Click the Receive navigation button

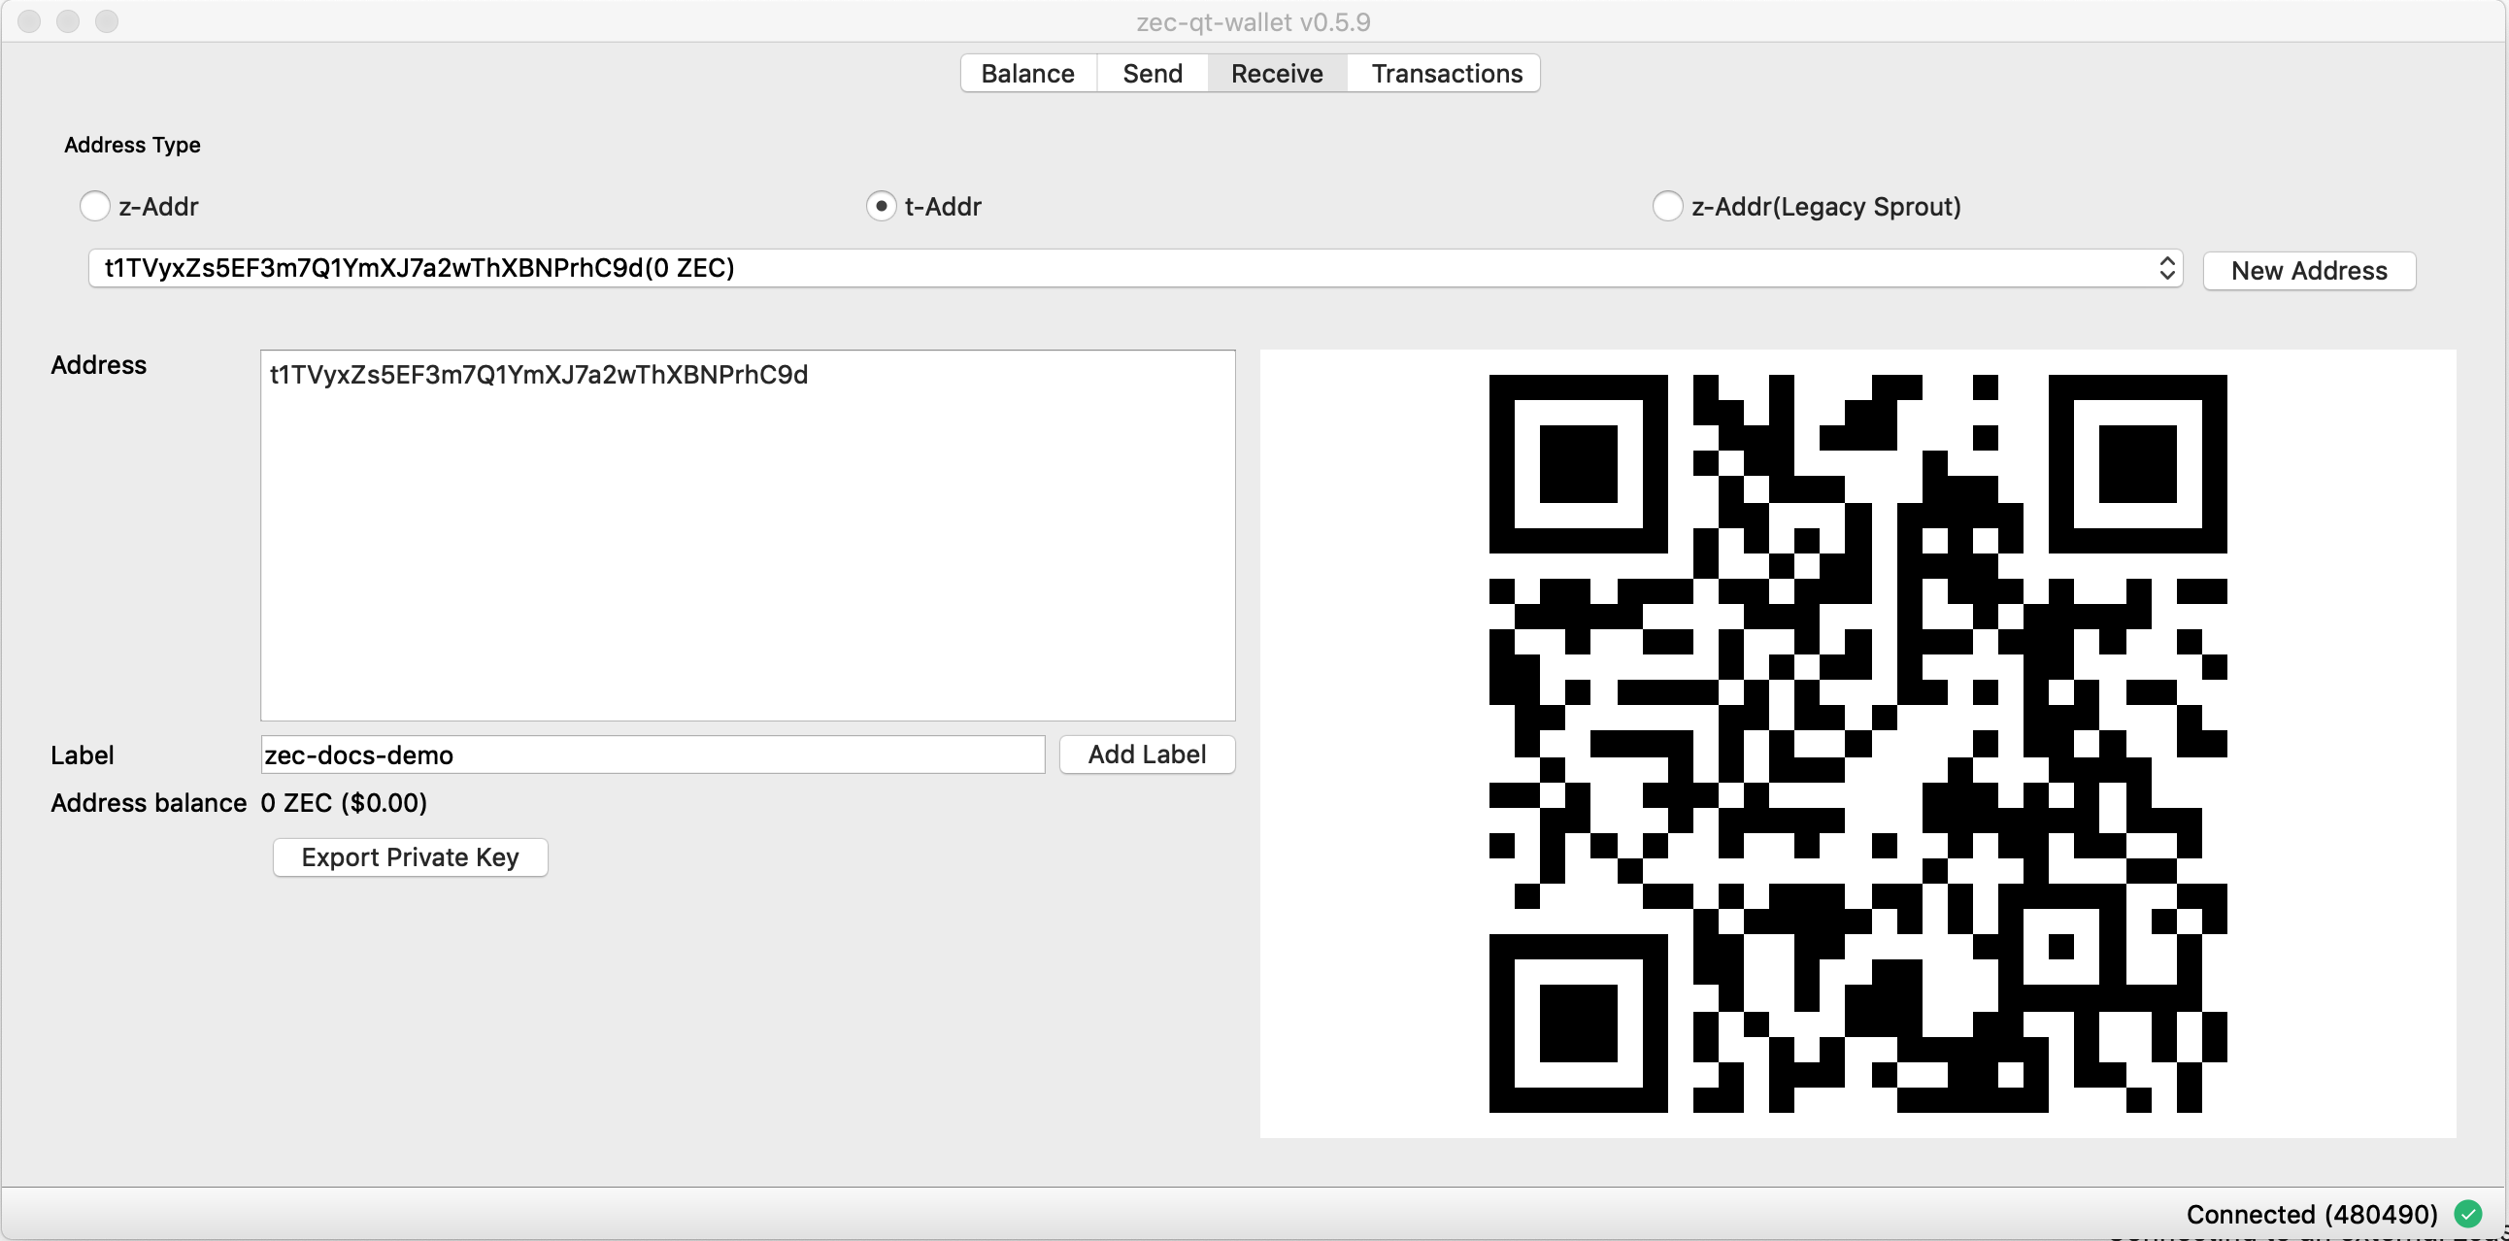tap(1275, 72)
